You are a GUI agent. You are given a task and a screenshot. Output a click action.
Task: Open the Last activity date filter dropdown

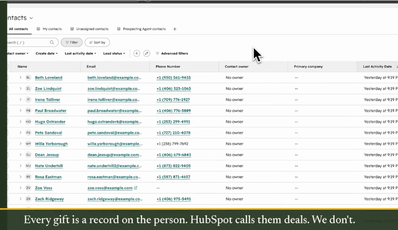[x=80, y=53]
